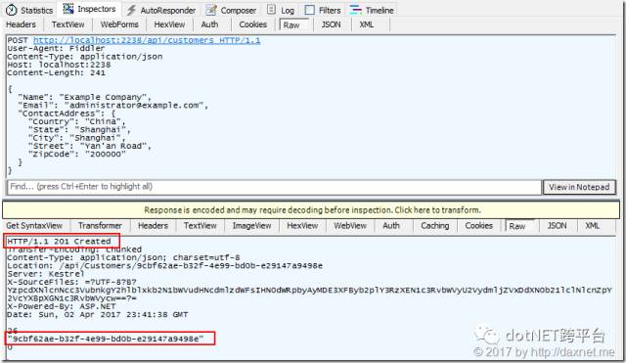Click the Log document icon
The width and height of the screenshot is (626, 363).
click(x=271, y=10)
